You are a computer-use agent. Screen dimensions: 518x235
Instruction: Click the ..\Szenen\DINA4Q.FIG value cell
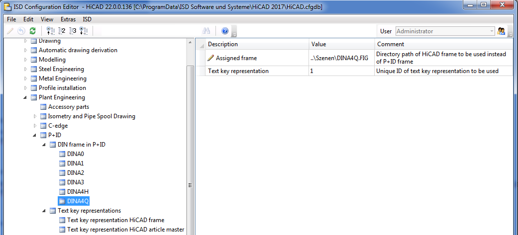coord(341,58)
